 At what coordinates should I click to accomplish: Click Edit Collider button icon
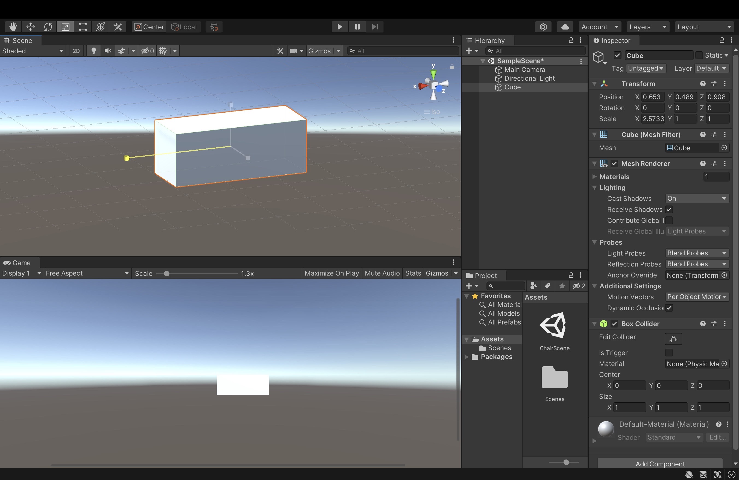673,339
